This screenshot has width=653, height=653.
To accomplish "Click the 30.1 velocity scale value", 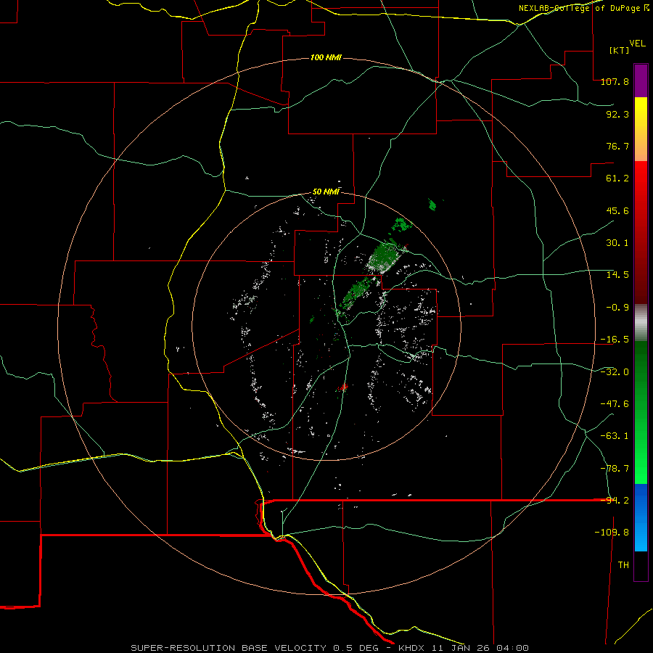I will tap(617, 243).
